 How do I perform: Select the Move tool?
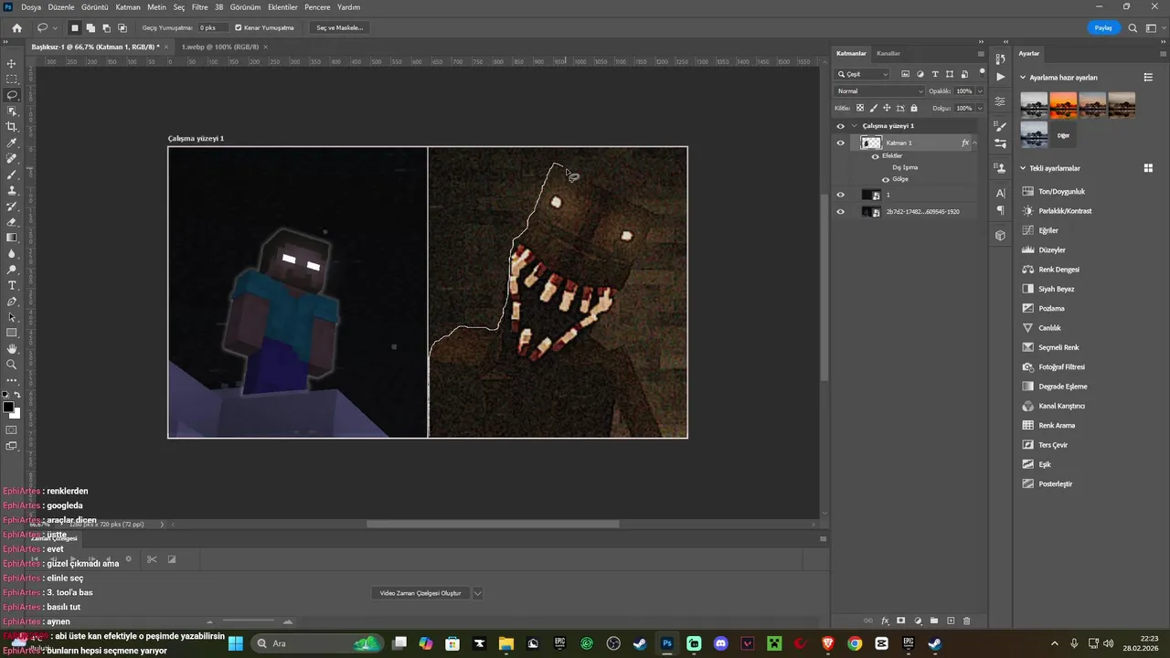click(x=12, y=64)
